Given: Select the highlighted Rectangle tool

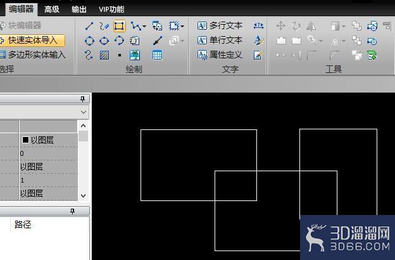Looking at the screenshot, I should click(x=119, y=26).
